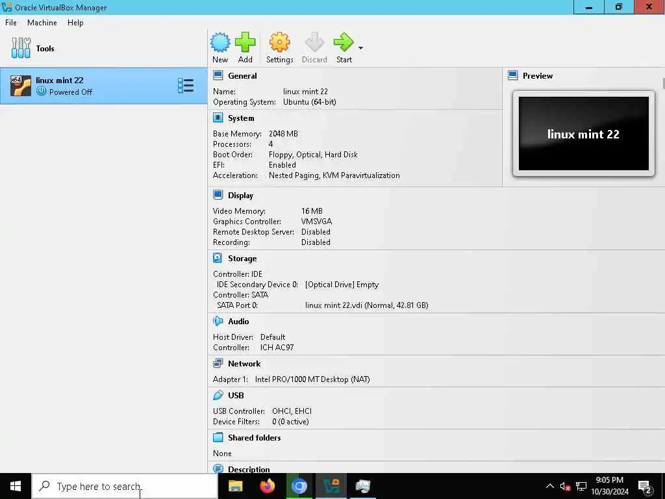Open File Explorer from the taskbar

pos(235,486)
